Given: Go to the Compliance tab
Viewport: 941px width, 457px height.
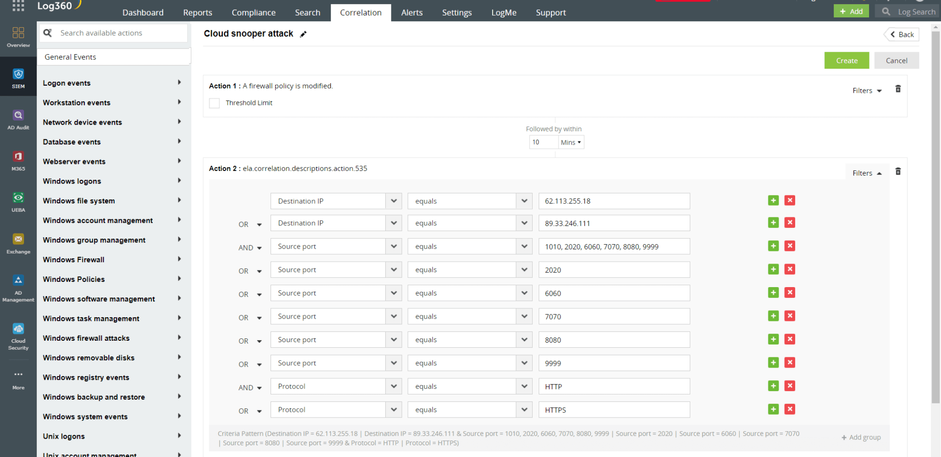Looking at the screenshot, I should pos(254,13).
